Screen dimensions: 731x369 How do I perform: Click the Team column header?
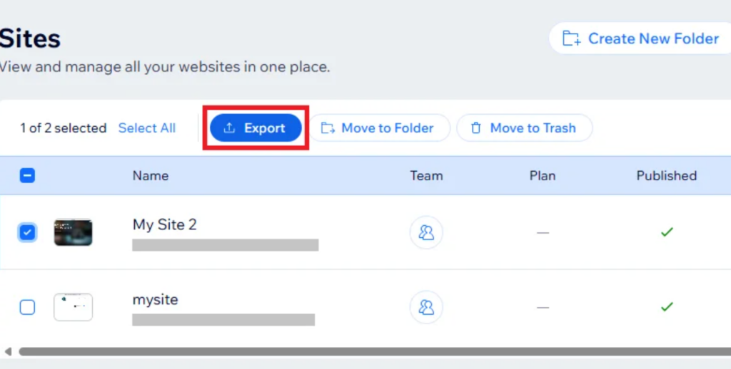click(x=426, y=176)
